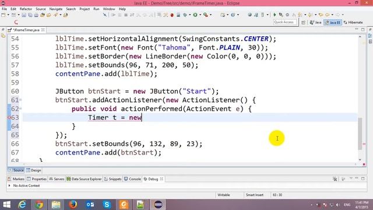Open the Run menu

coord(96,9)
